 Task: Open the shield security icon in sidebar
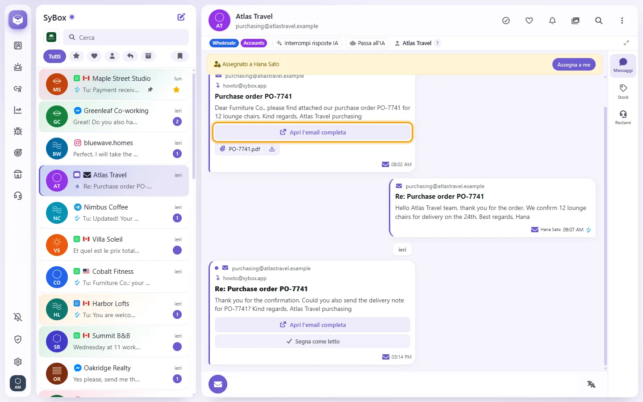(18, 339)
